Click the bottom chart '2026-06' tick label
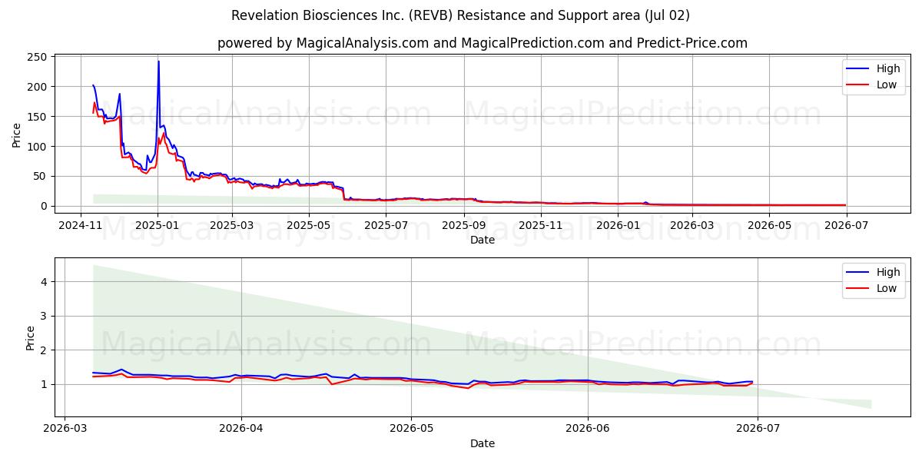 click(x=588, y=429)
